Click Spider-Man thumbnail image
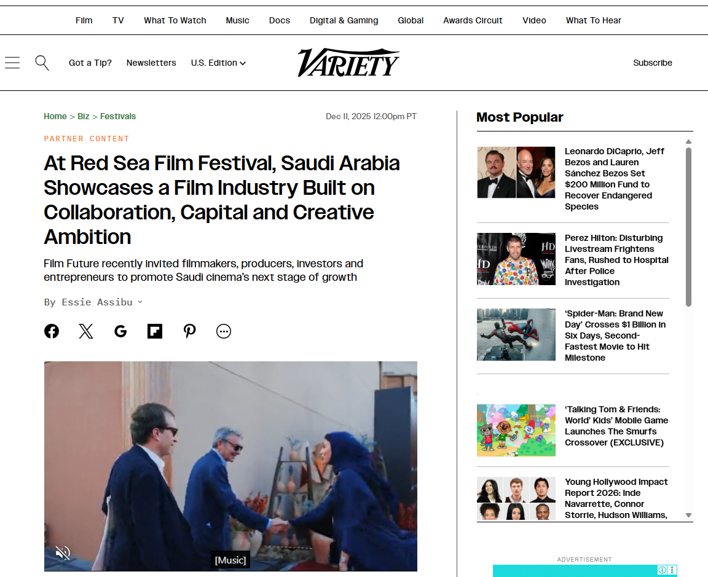 pyautogui.click(x=516, y=334)
